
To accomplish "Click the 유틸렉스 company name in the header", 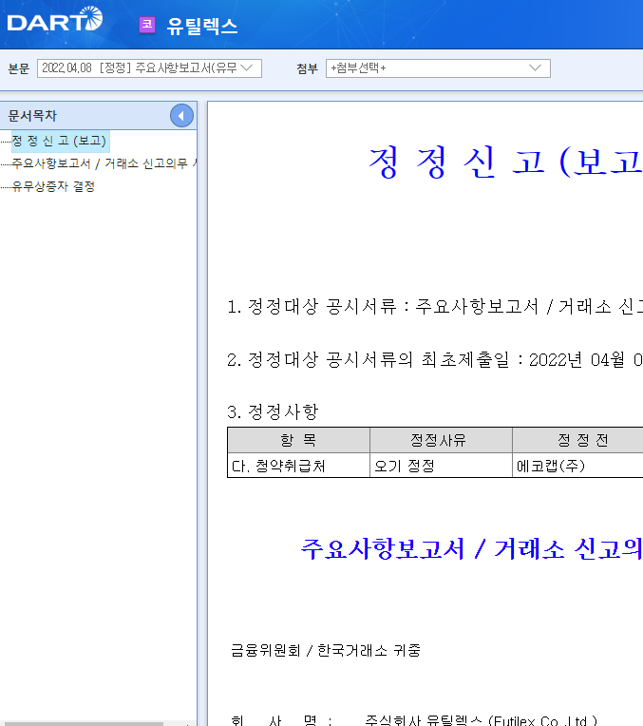I will (202, 26).
